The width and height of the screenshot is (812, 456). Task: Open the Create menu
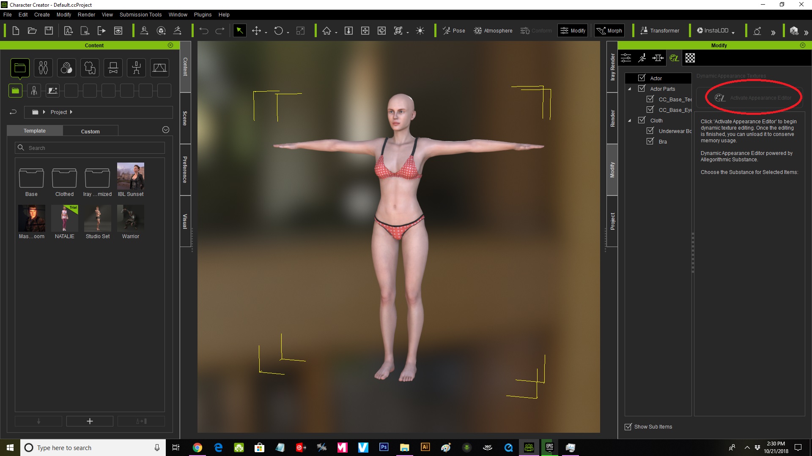[x=42, y=15]
